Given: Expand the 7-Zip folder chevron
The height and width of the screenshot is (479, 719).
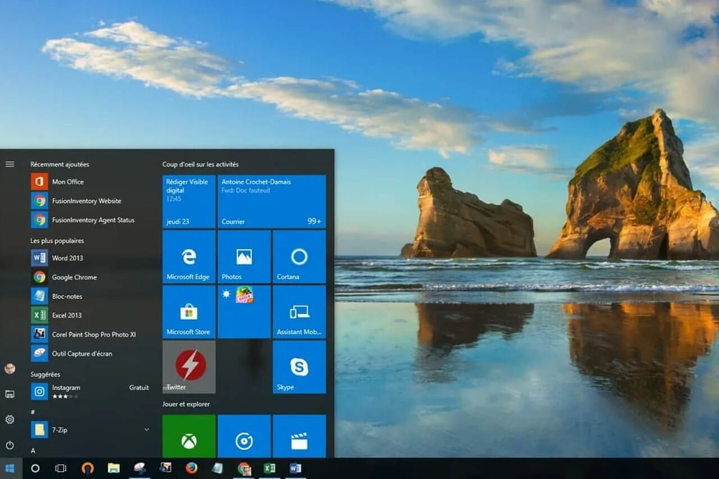Looking at the screenshot, I should click(x=147, y=430).
